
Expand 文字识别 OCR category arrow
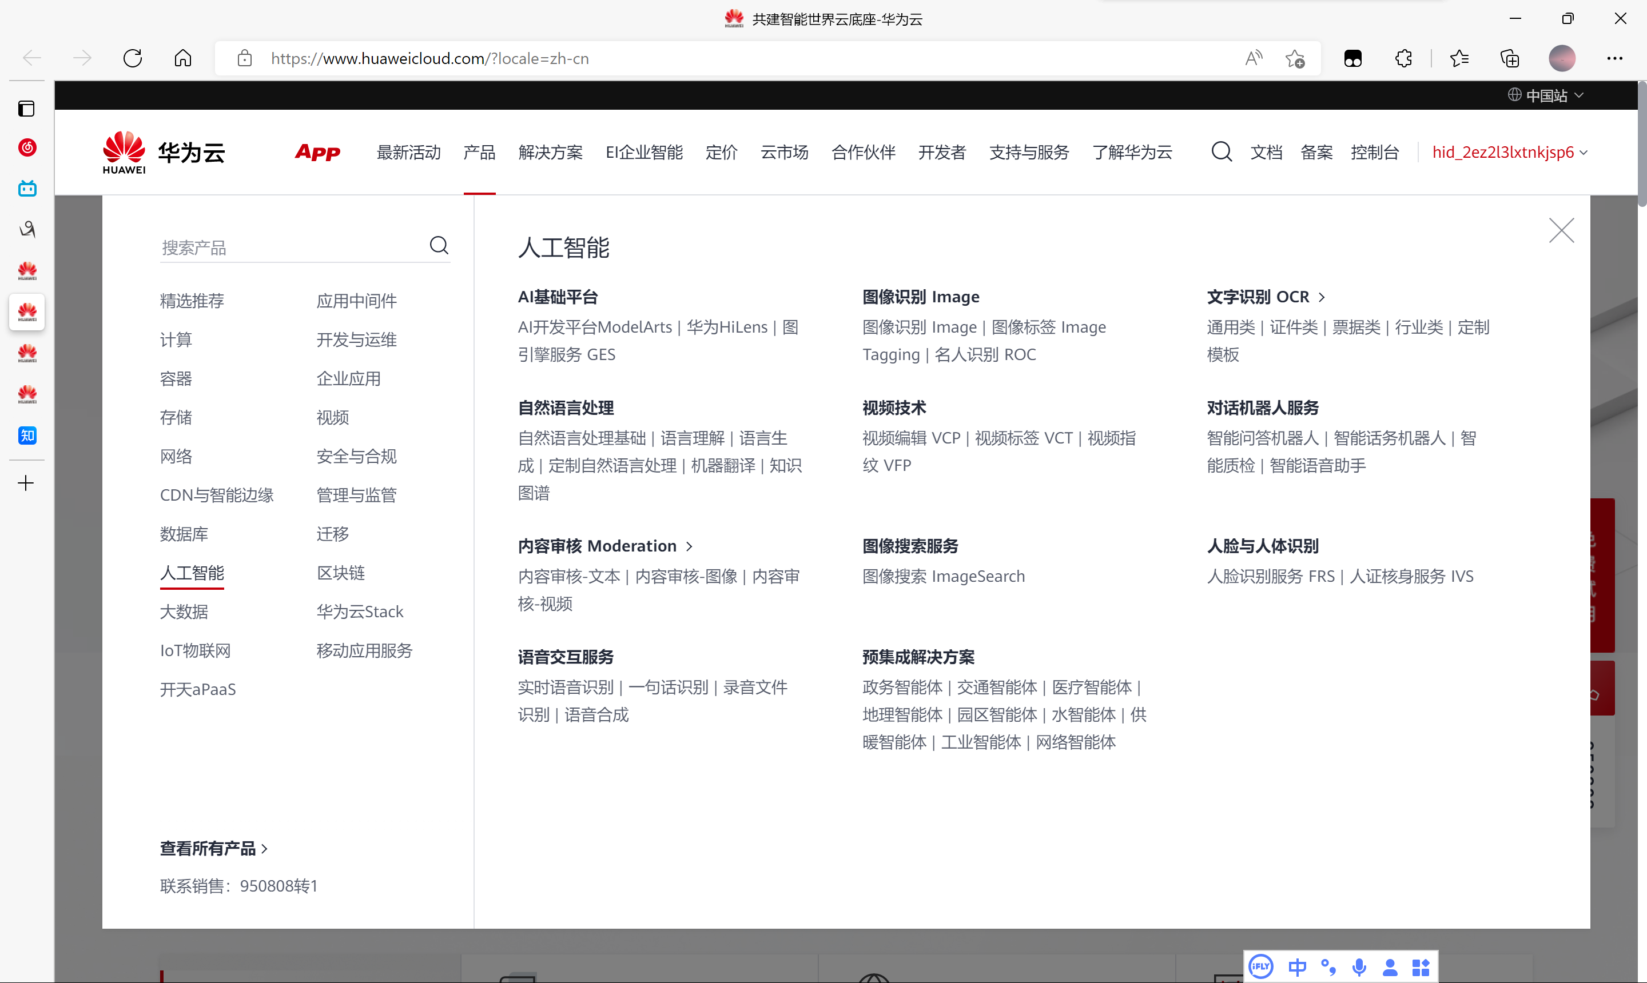tap(1322, 297)
